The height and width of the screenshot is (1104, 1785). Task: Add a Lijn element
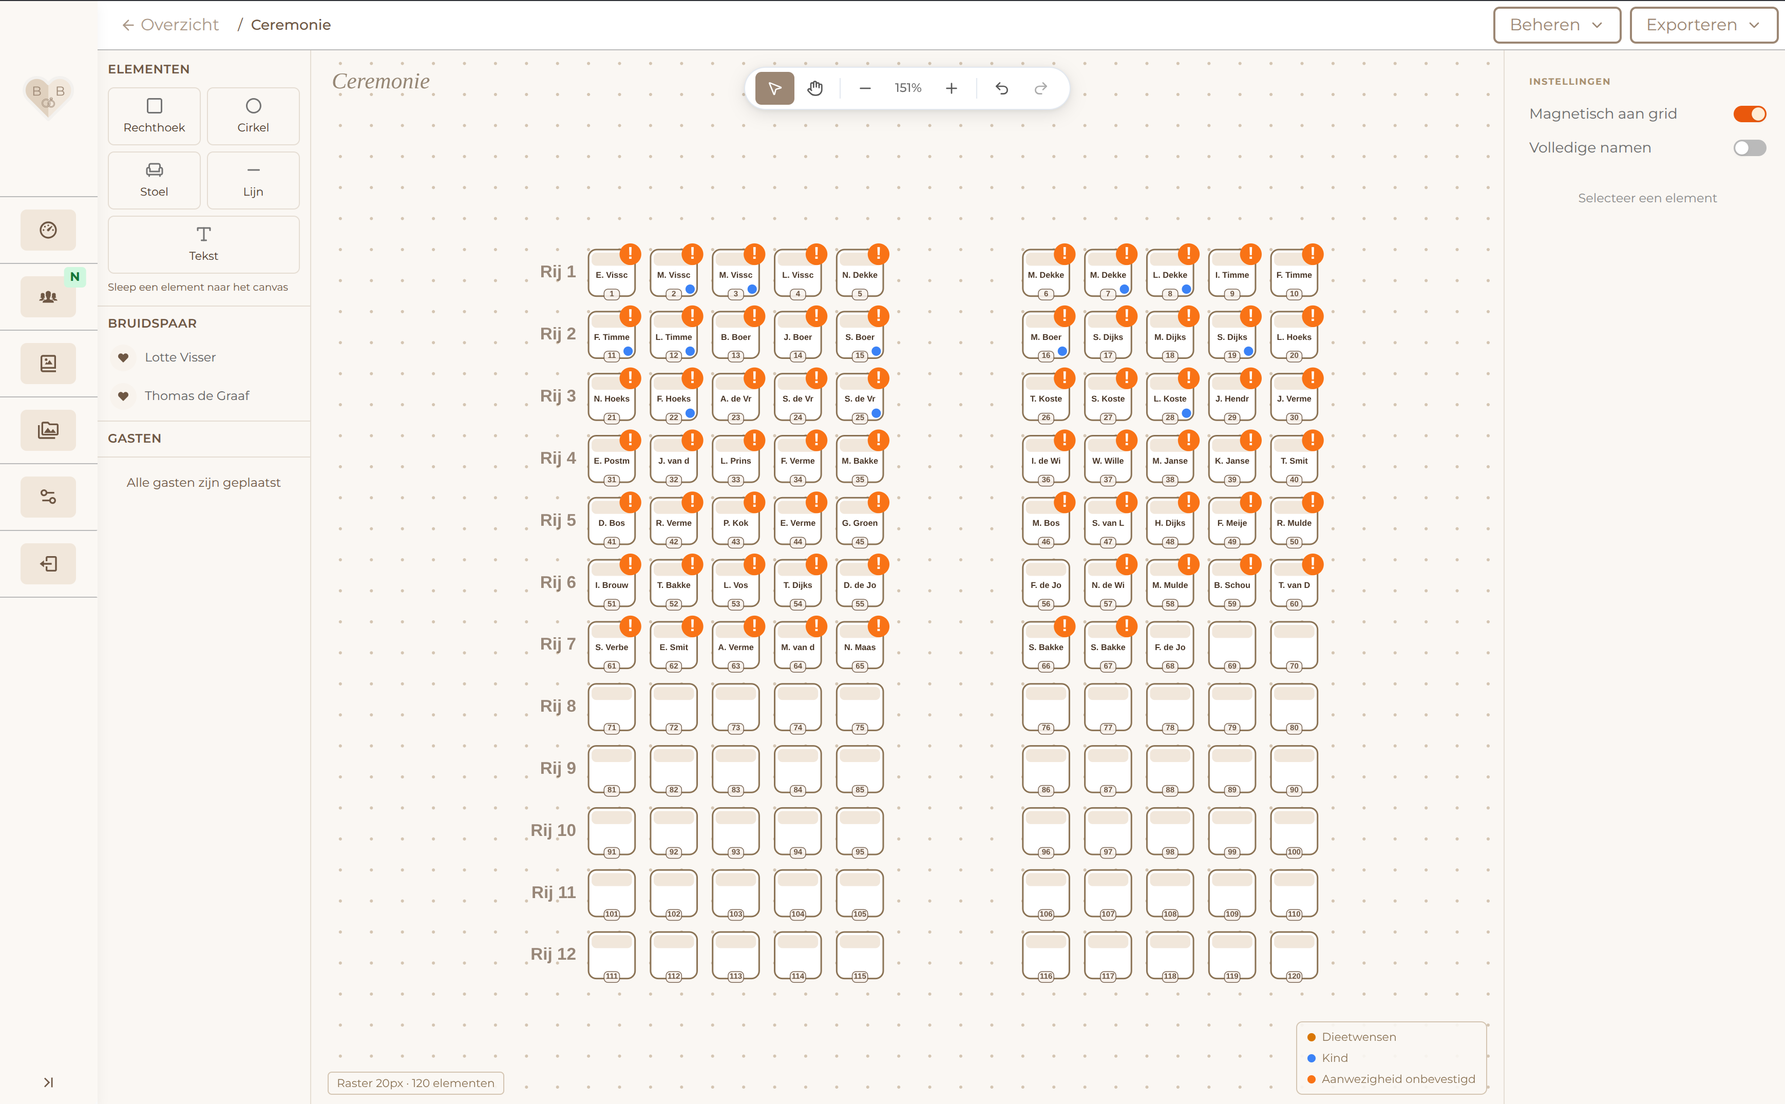coord(253,180)
